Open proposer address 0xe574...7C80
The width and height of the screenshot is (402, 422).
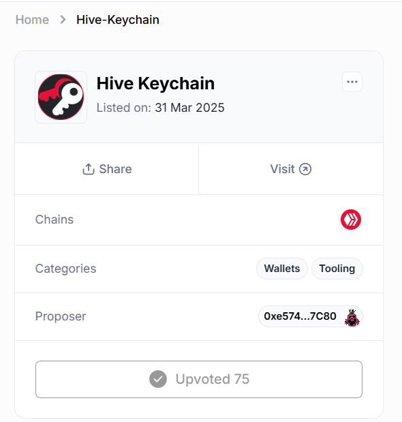tap(311, 316)
